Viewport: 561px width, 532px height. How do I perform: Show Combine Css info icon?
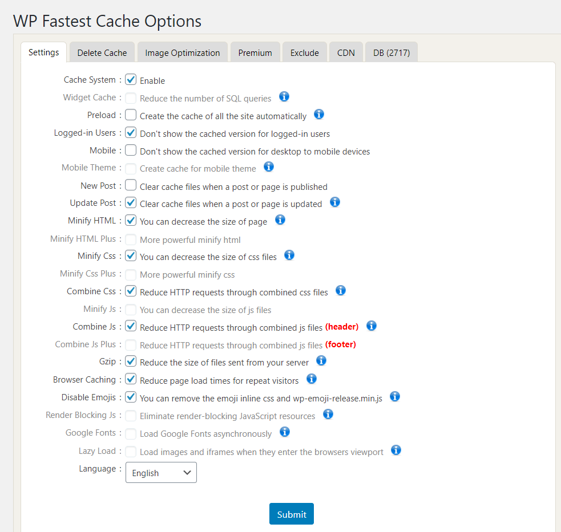[x=341, y=291]
